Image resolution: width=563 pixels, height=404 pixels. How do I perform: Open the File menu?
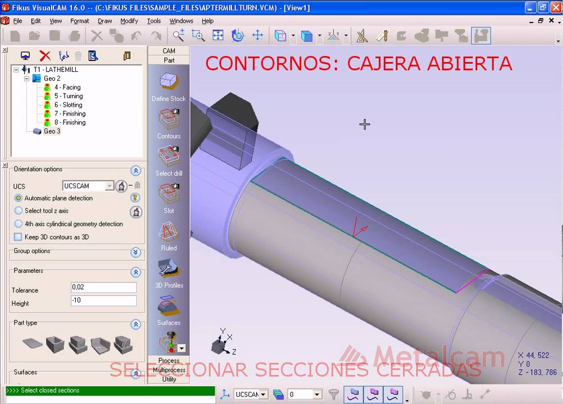tap(17, 21)
